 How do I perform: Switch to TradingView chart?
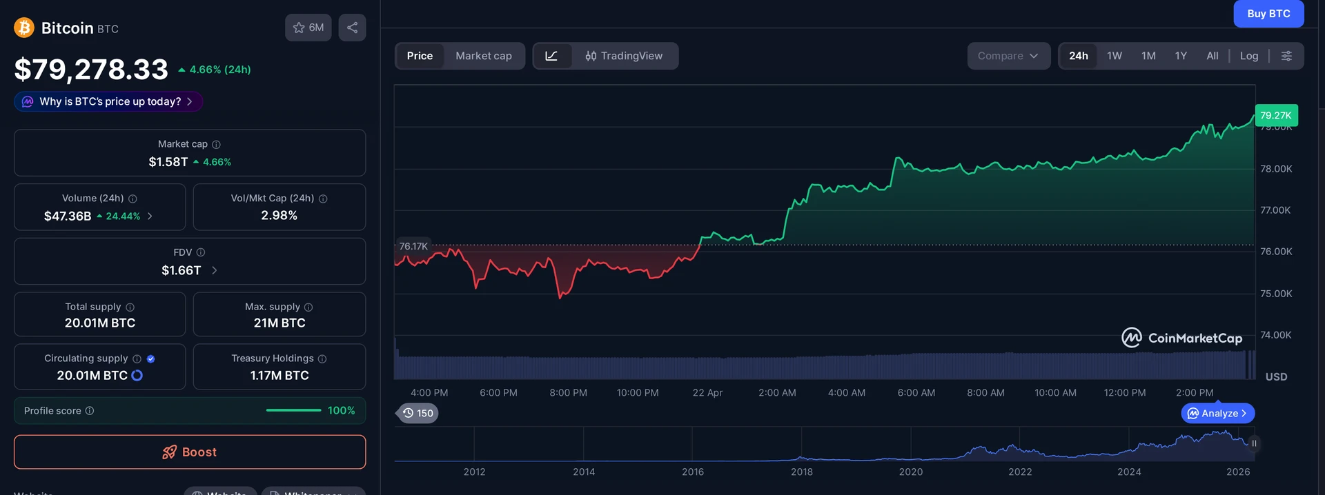coord(624,56)
